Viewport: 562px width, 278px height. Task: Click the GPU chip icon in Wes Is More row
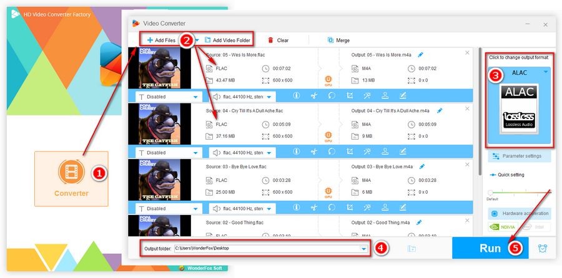328,80
